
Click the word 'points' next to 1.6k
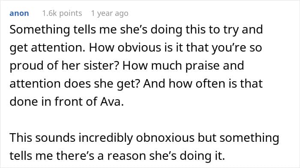(x=71, y=13)
